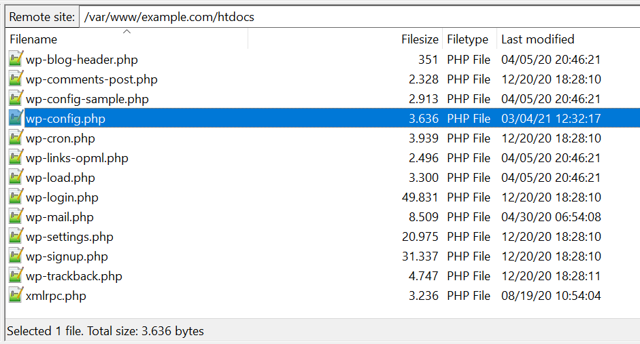Select the file name wp-signup.php

(67, 256)
